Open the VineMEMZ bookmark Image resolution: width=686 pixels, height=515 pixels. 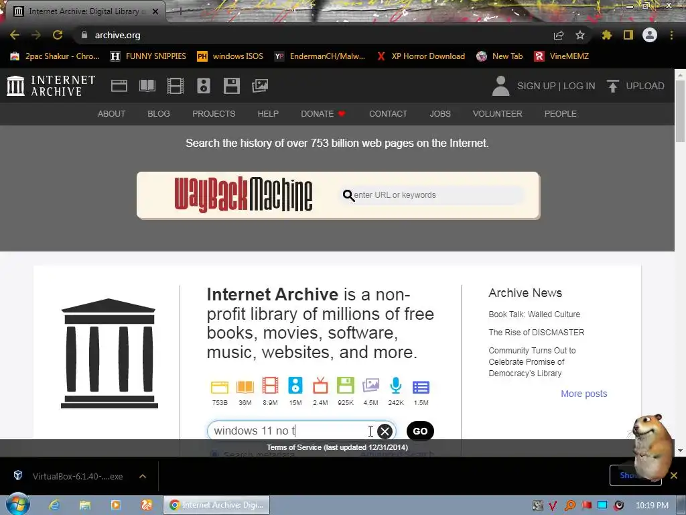561,56
